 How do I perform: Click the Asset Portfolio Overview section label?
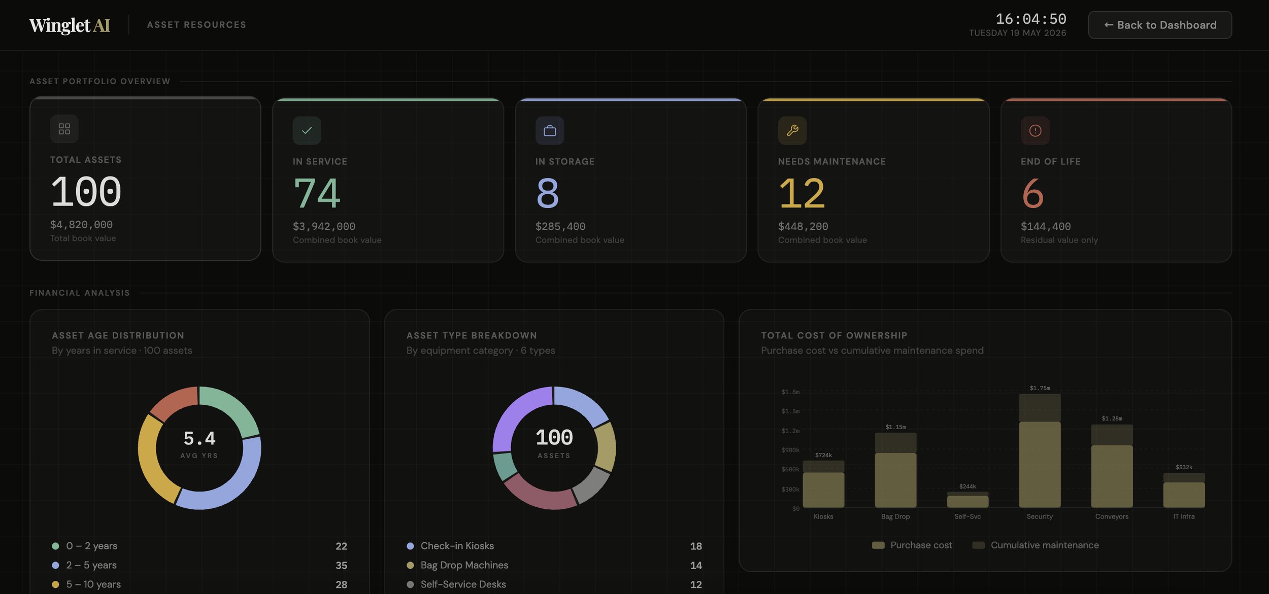[100, 82]
